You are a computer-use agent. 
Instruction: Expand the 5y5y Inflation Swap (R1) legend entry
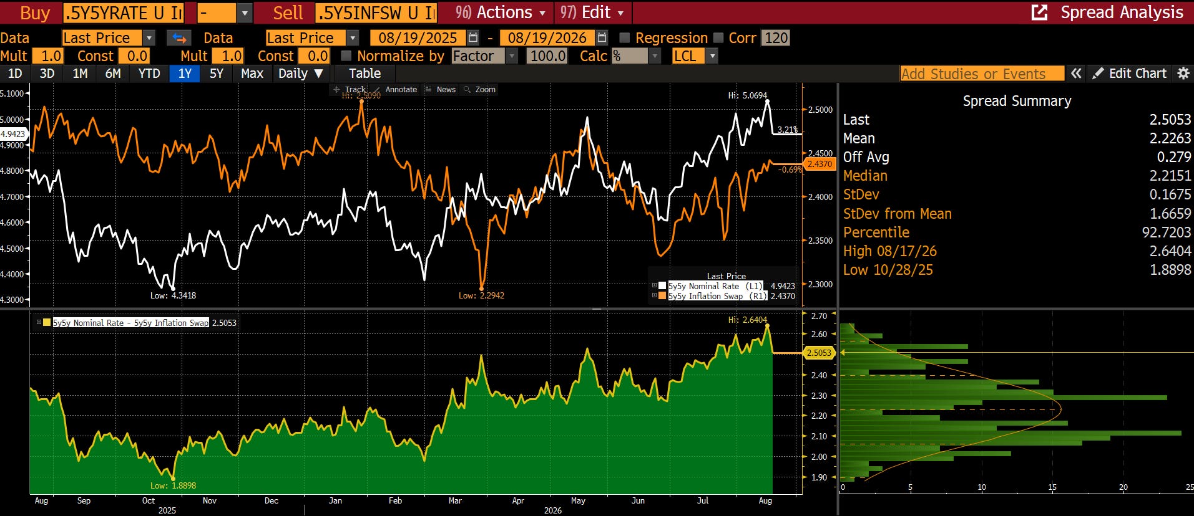pyautogui.click(x=654, y=296)
